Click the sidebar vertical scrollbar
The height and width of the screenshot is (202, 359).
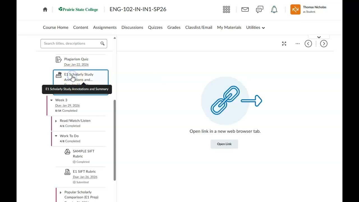pyautogui.click(x=114, y=140)
